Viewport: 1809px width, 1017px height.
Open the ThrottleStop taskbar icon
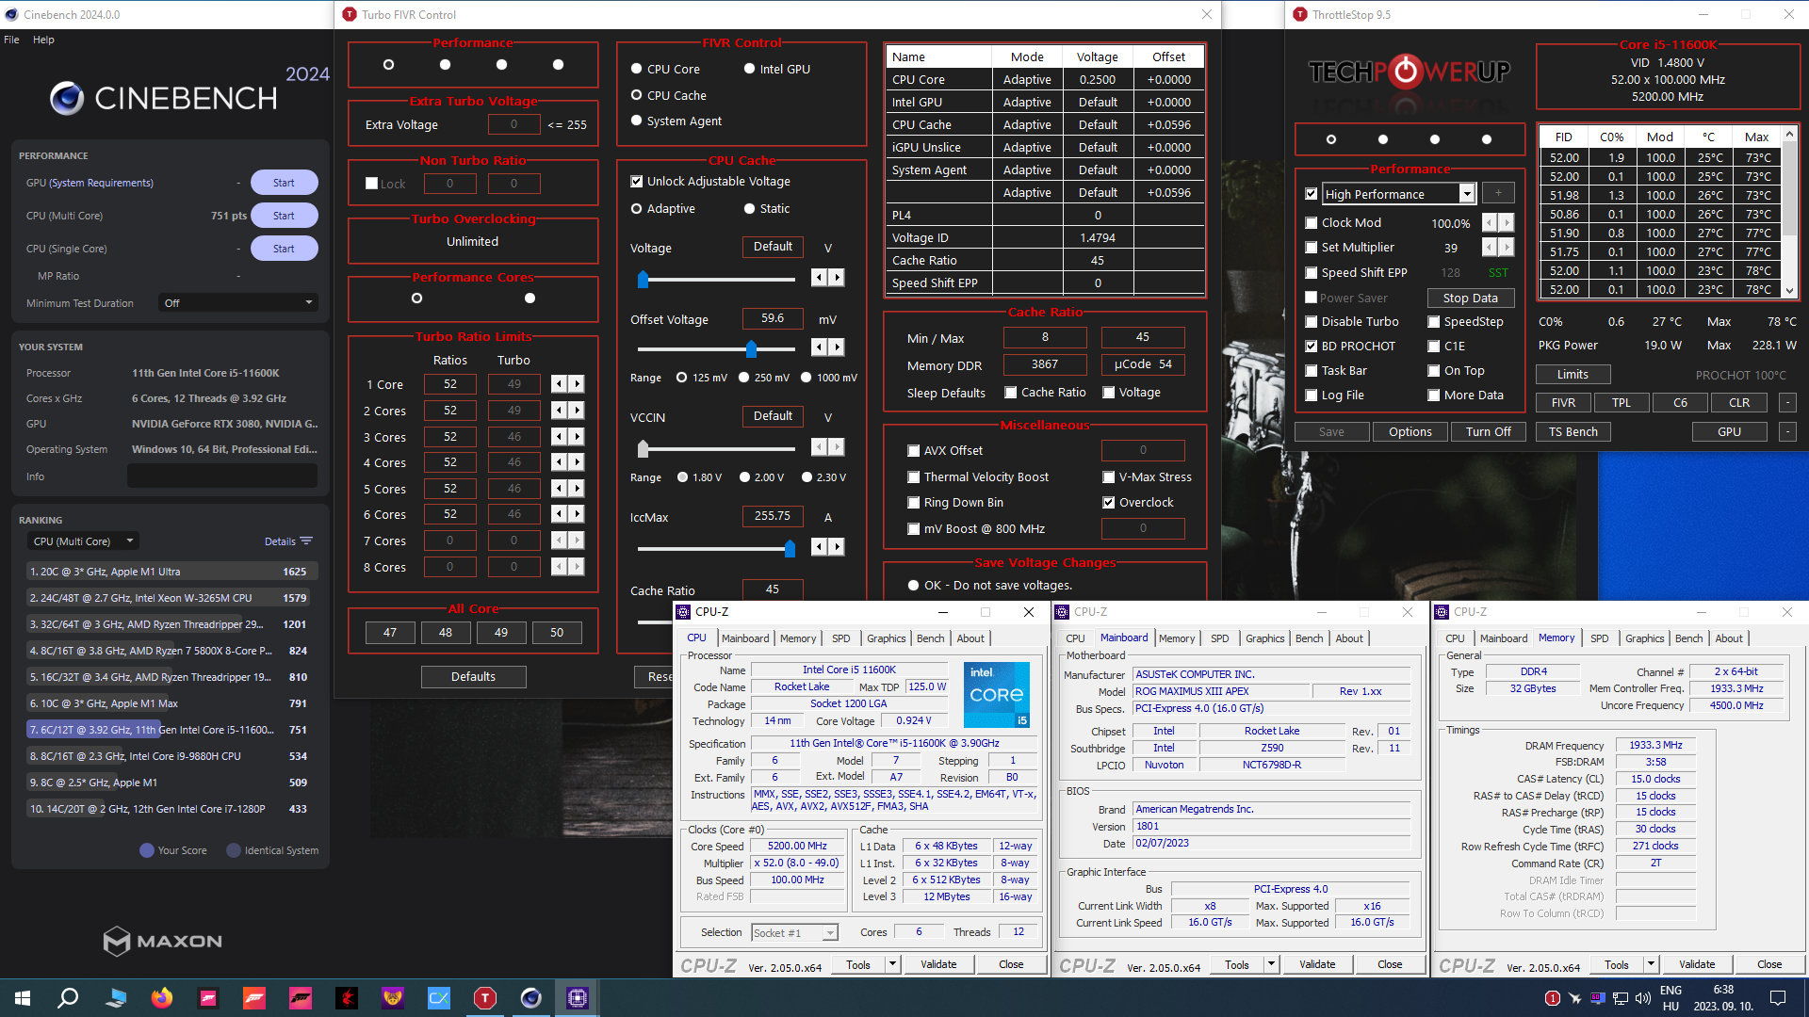[x=485, y=997]
